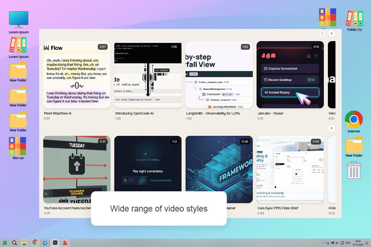Open the volume speaker tray icon
371x247 pixels.
coord(337,243)
